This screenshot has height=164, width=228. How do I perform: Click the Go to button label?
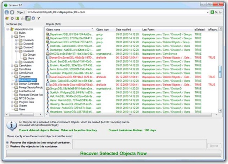[x=218, y=12]
